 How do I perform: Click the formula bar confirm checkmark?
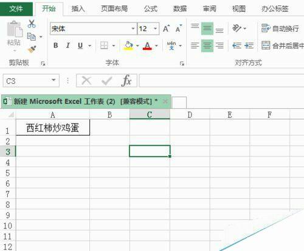coord(106,81)
